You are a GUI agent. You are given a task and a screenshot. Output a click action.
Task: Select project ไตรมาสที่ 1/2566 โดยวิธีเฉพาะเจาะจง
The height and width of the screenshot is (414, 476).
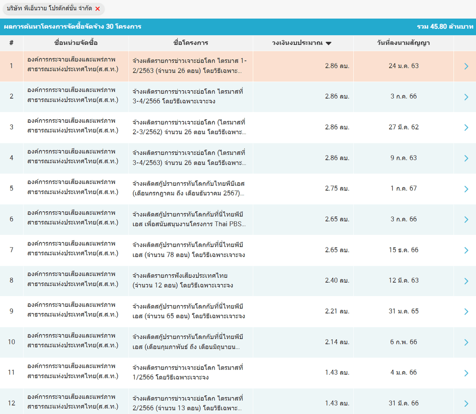click(188, 373)
